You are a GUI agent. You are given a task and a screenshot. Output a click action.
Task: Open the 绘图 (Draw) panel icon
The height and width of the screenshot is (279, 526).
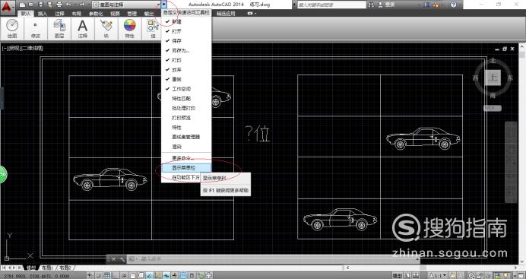click(12, 28)
